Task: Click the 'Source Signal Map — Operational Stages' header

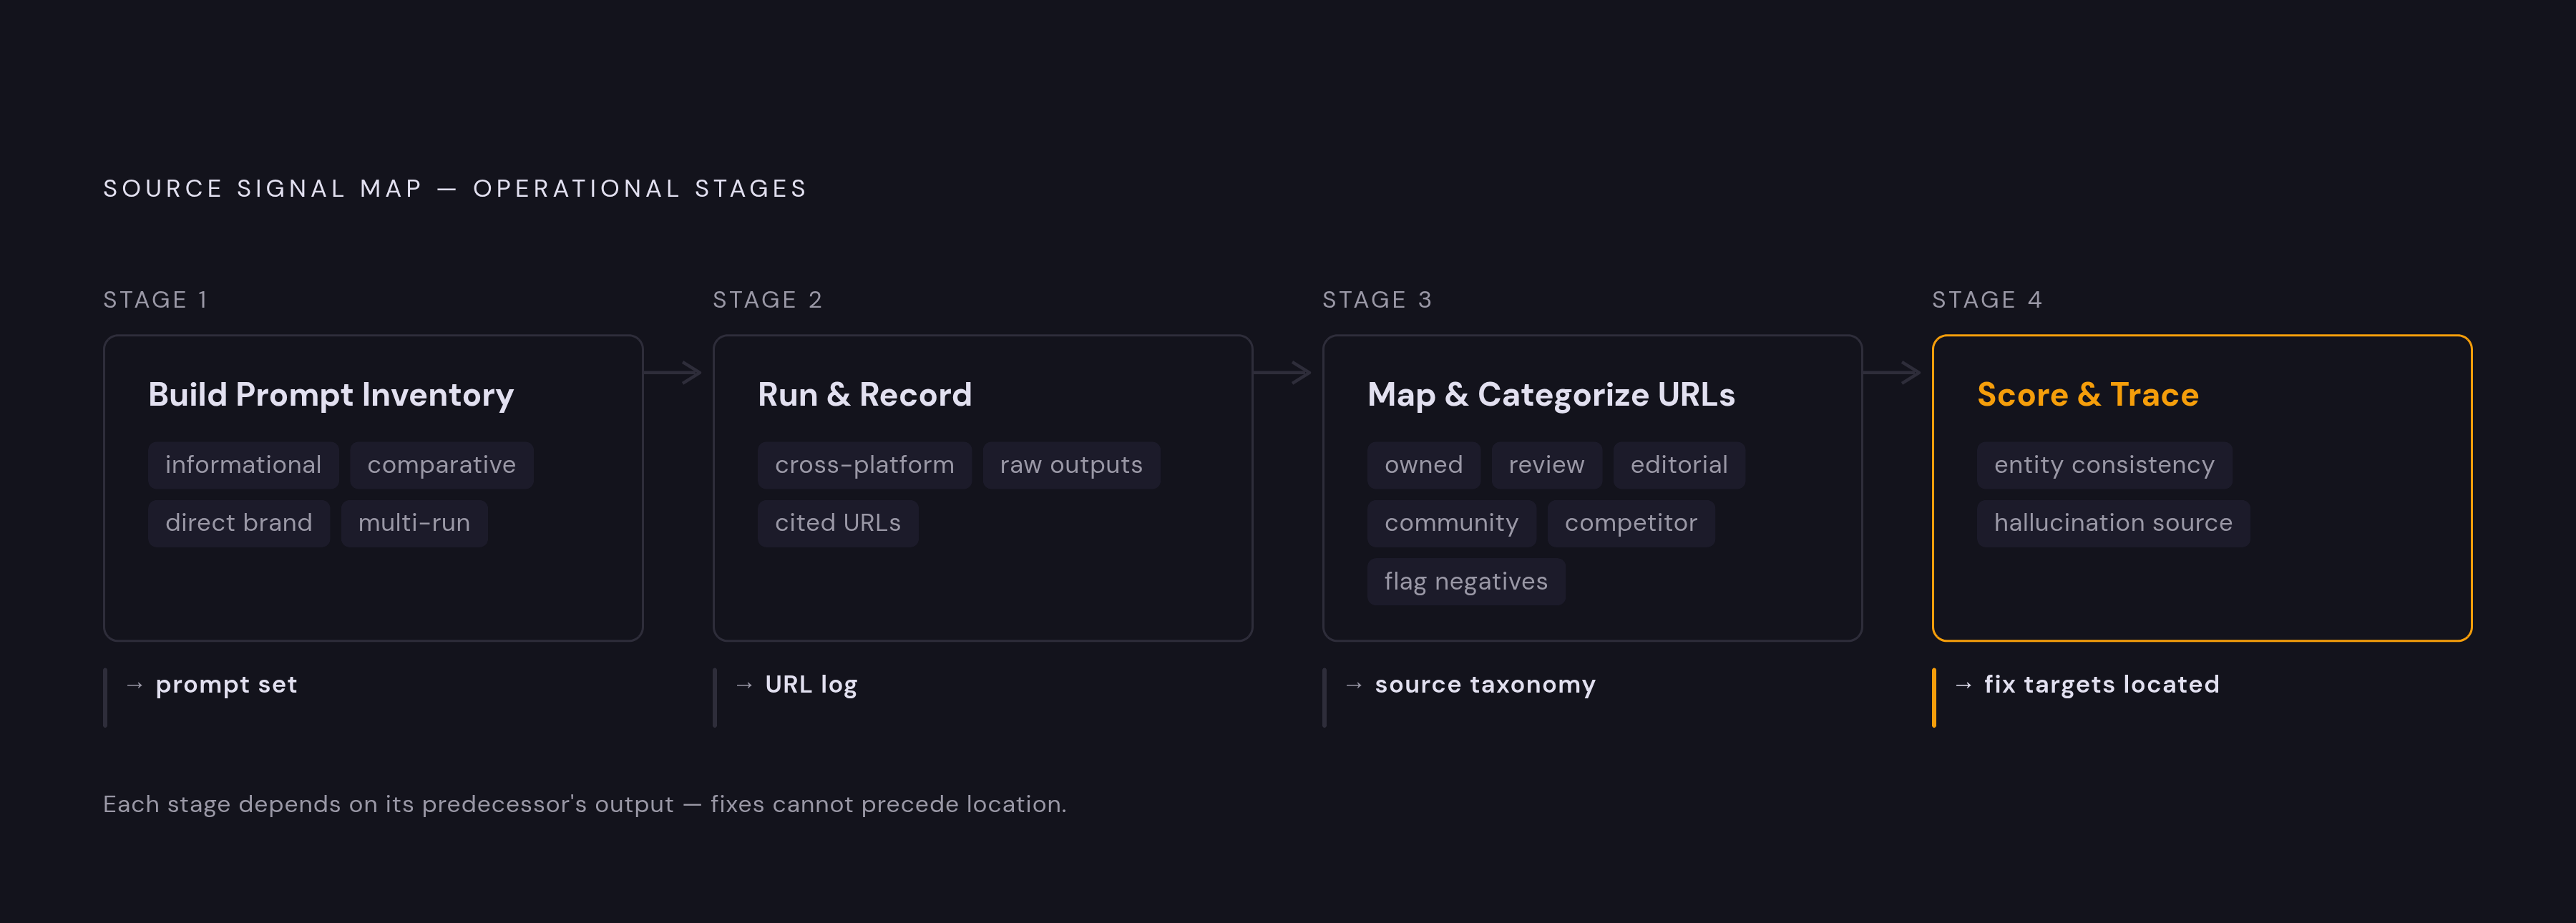Action: pos(455,189)
